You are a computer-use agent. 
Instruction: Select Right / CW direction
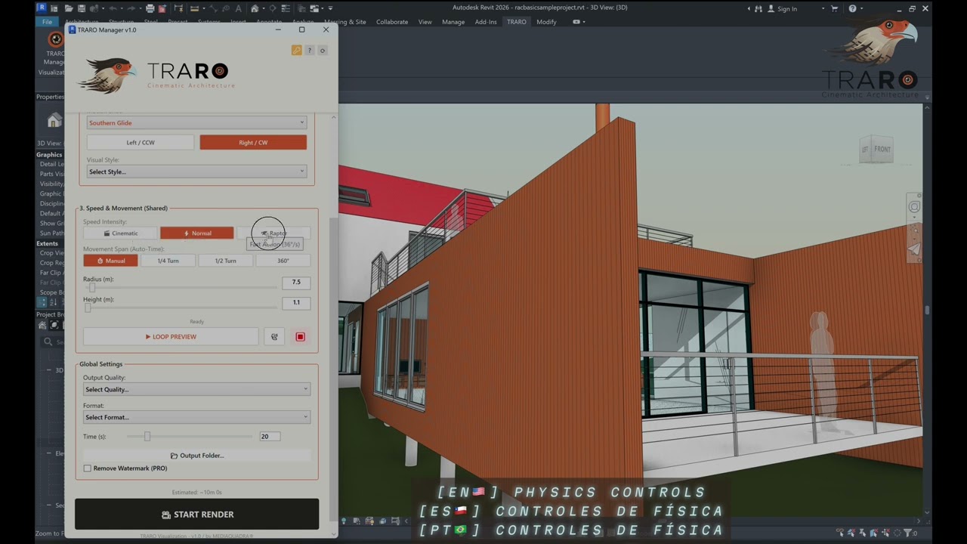(x=253, y=142)
